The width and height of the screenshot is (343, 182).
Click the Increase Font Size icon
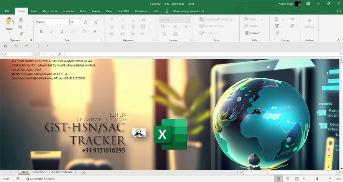[86, 22]
